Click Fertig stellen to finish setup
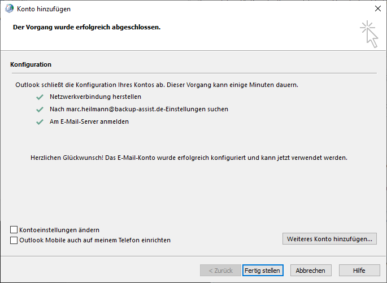387x283 pixels. (x=262, y=271)
